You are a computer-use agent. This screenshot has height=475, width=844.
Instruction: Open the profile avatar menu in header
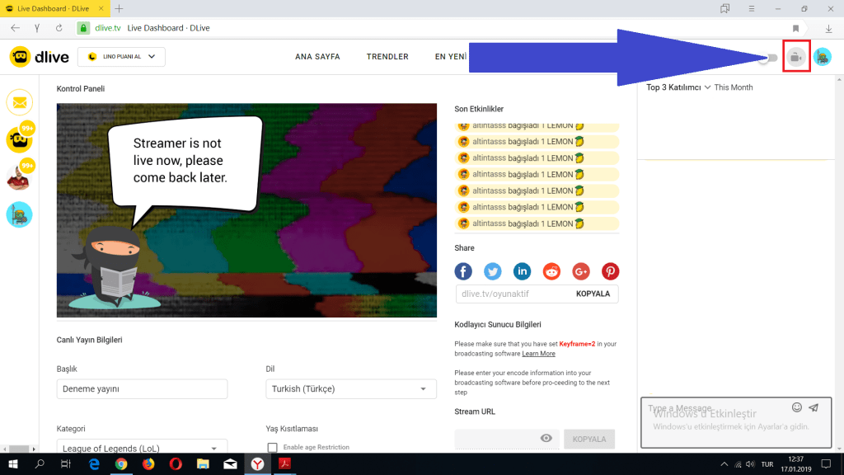[x=823, y=57]
